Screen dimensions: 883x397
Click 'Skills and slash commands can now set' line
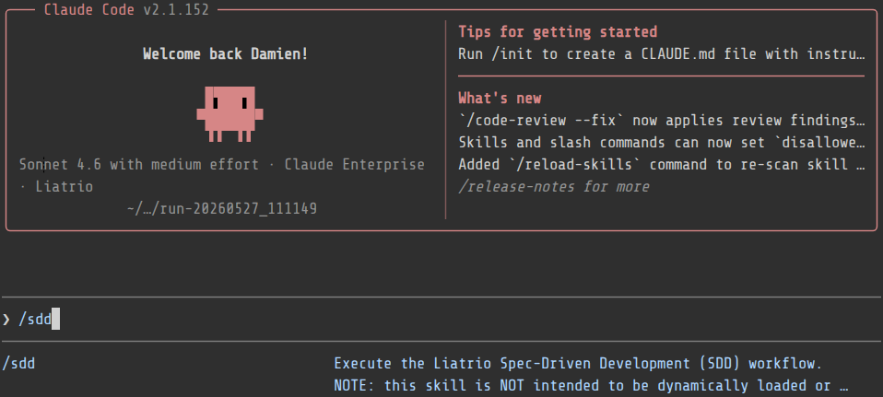[662, 143]
